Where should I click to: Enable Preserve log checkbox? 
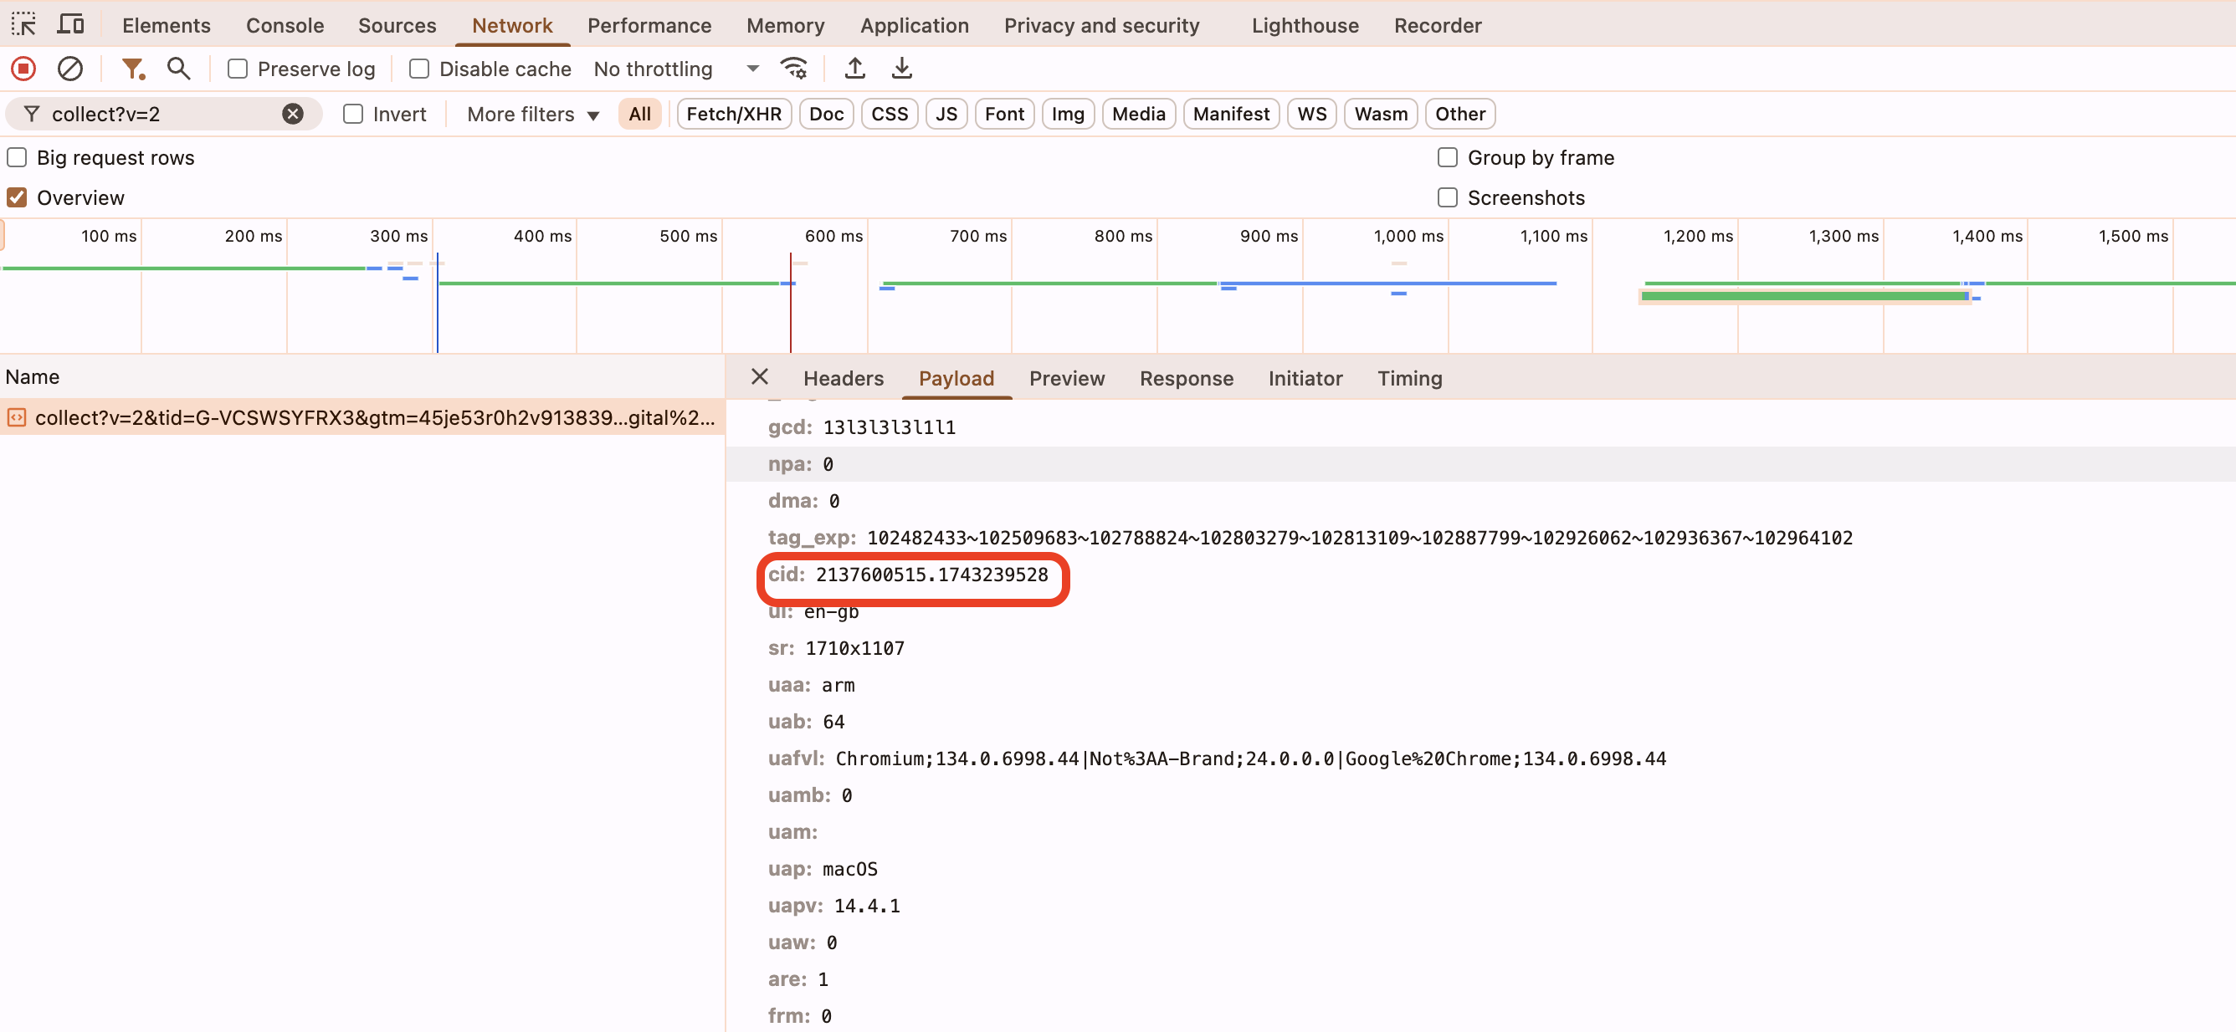tap(237, 69)
